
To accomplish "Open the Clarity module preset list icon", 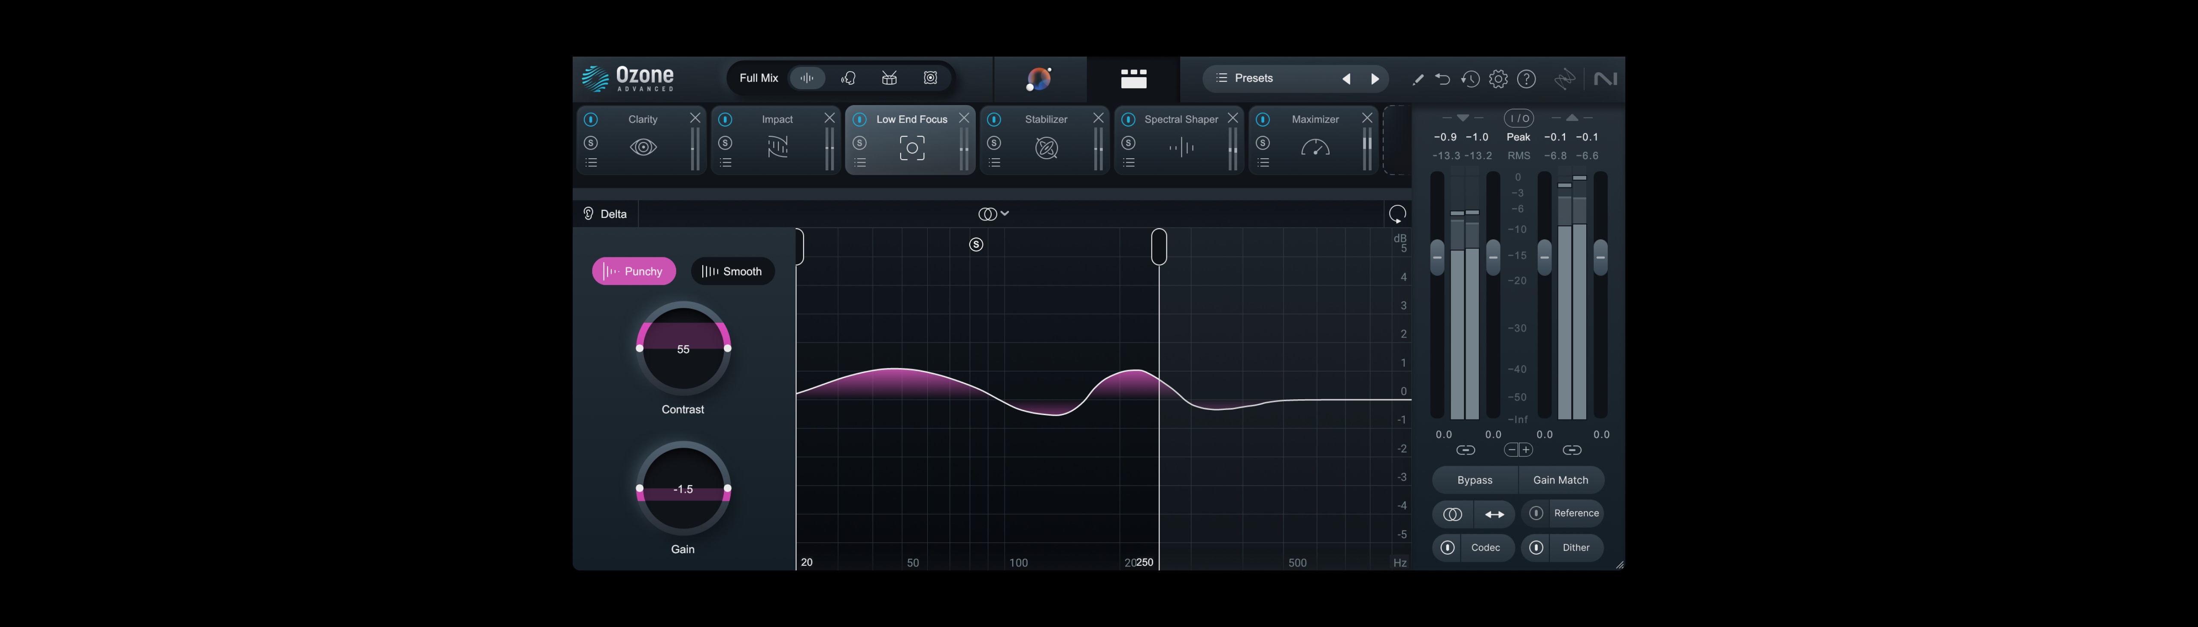I will click(591, 163).
